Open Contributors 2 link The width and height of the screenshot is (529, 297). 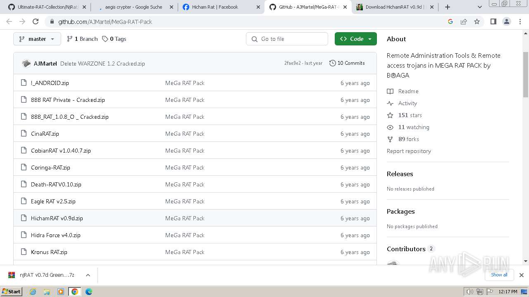tap(410, 249)
